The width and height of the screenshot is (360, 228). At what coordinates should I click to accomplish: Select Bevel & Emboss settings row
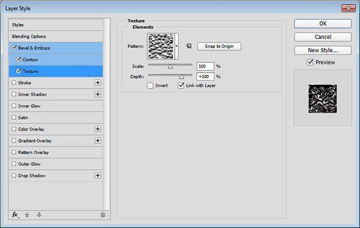click(56, 48)
